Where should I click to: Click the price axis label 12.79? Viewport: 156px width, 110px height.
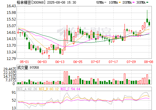(x=11, y=59)
